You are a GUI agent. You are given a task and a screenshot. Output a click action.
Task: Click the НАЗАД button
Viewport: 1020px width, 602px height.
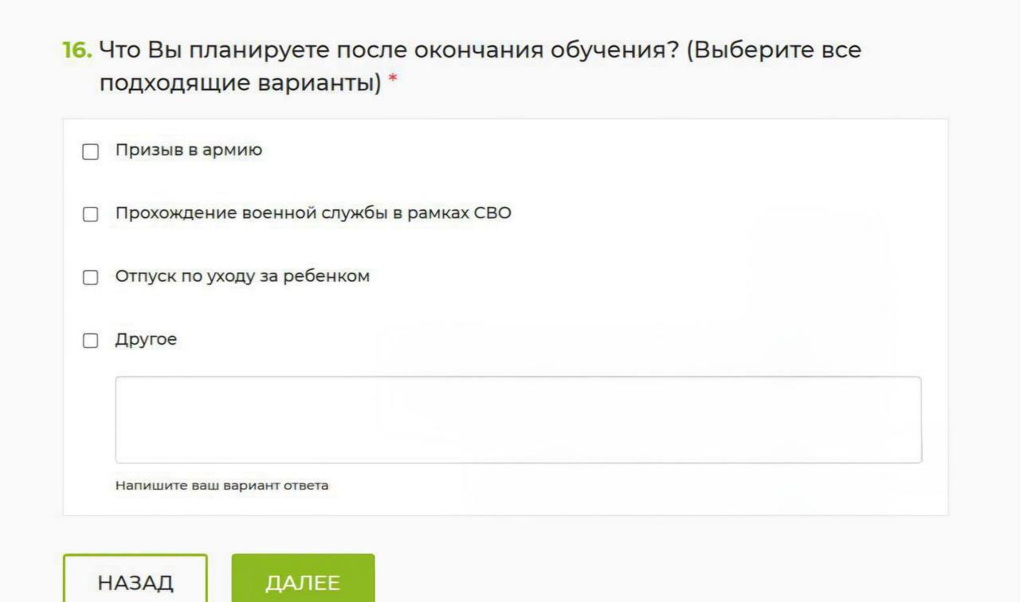(x=135, y=581)
